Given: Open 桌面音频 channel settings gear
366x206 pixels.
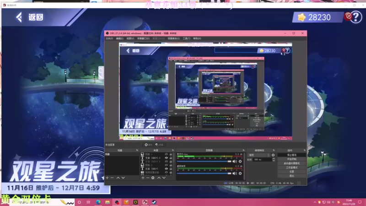Looking at the screenshot, I should tap(240, 173).
